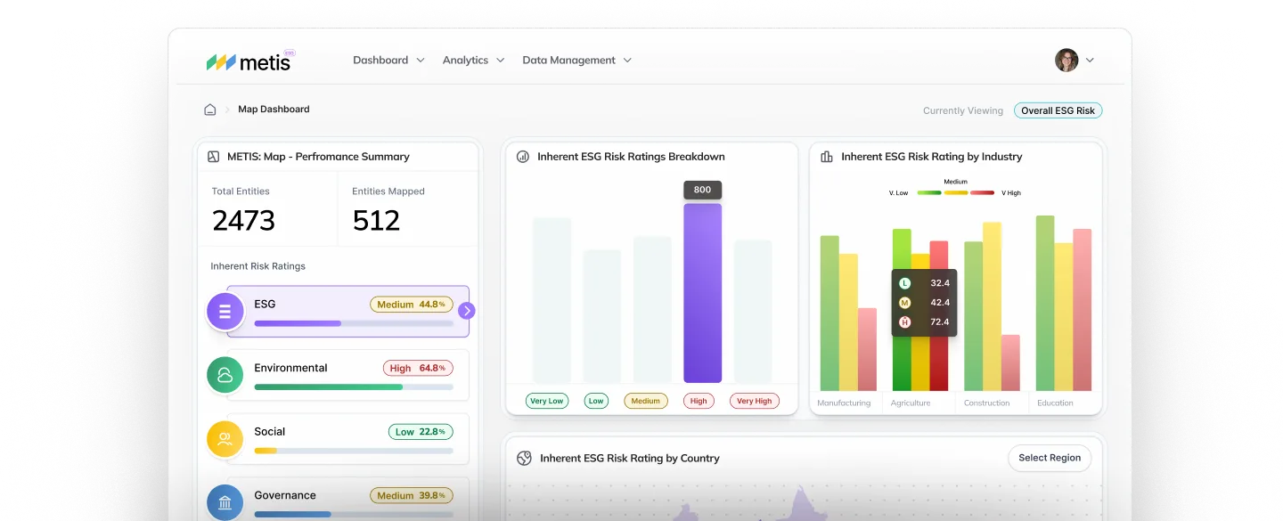
Task: Open the Map Dashboard breadcrumb link
Action: click(274, 109)
